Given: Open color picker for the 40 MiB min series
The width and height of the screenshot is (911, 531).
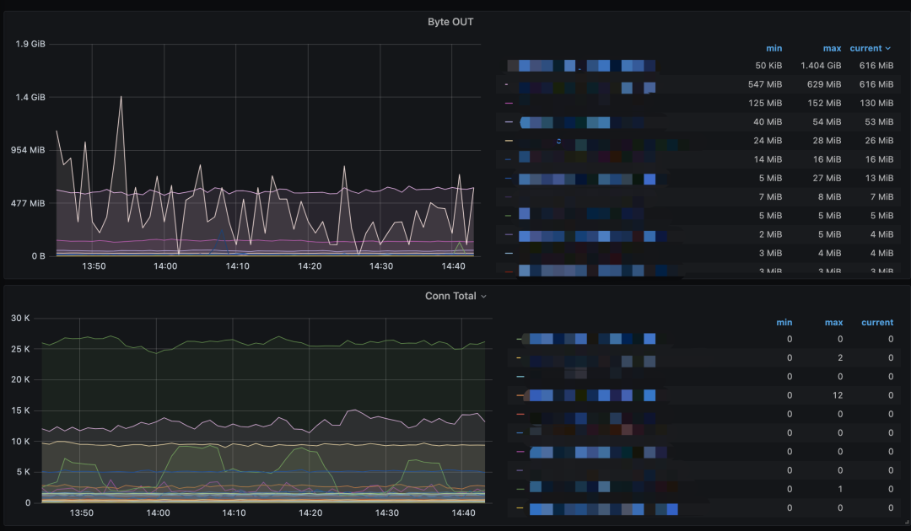Looking at the screenshot, I should (509, 122).
